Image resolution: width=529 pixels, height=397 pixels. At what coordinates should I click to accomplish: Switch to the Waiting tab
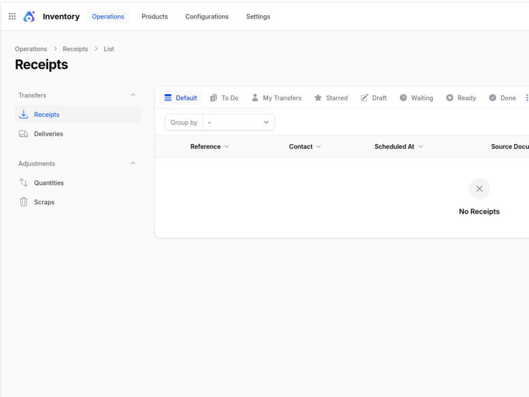tap(416, 98)
